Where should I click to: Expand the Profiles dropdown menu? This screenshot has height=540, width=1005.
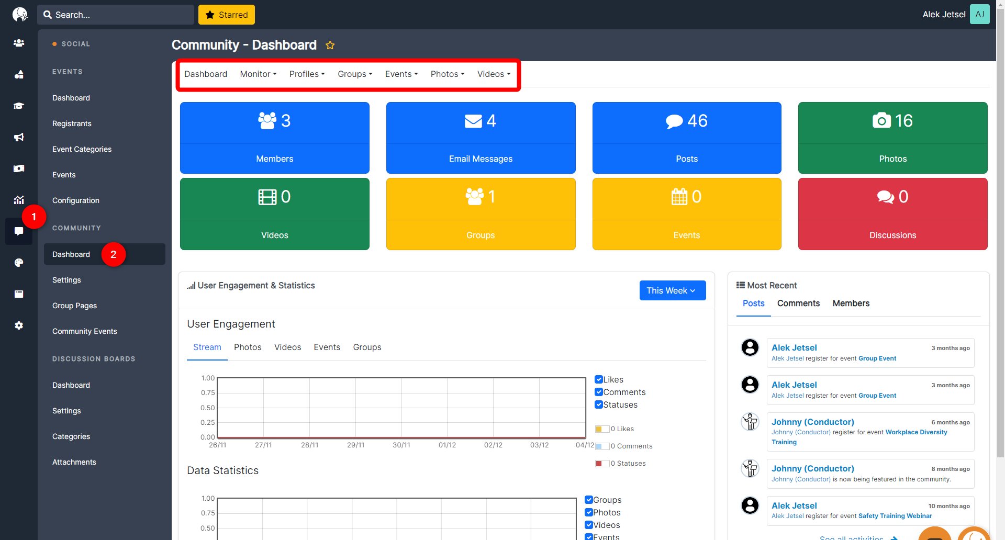click(307, 74)
